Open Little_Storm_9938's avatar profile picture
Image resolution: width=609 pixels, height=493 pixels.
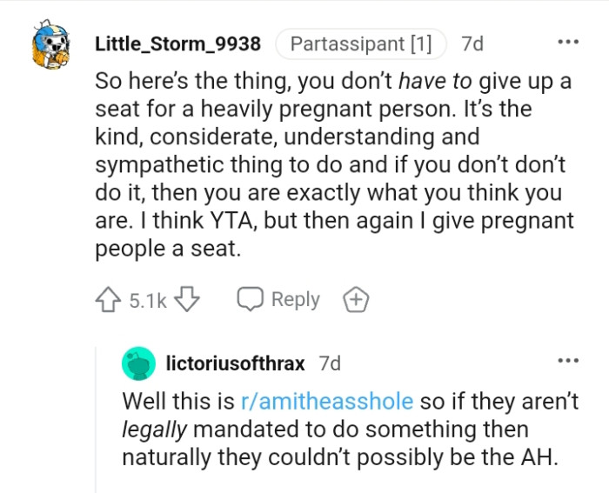tap(50, 48)
